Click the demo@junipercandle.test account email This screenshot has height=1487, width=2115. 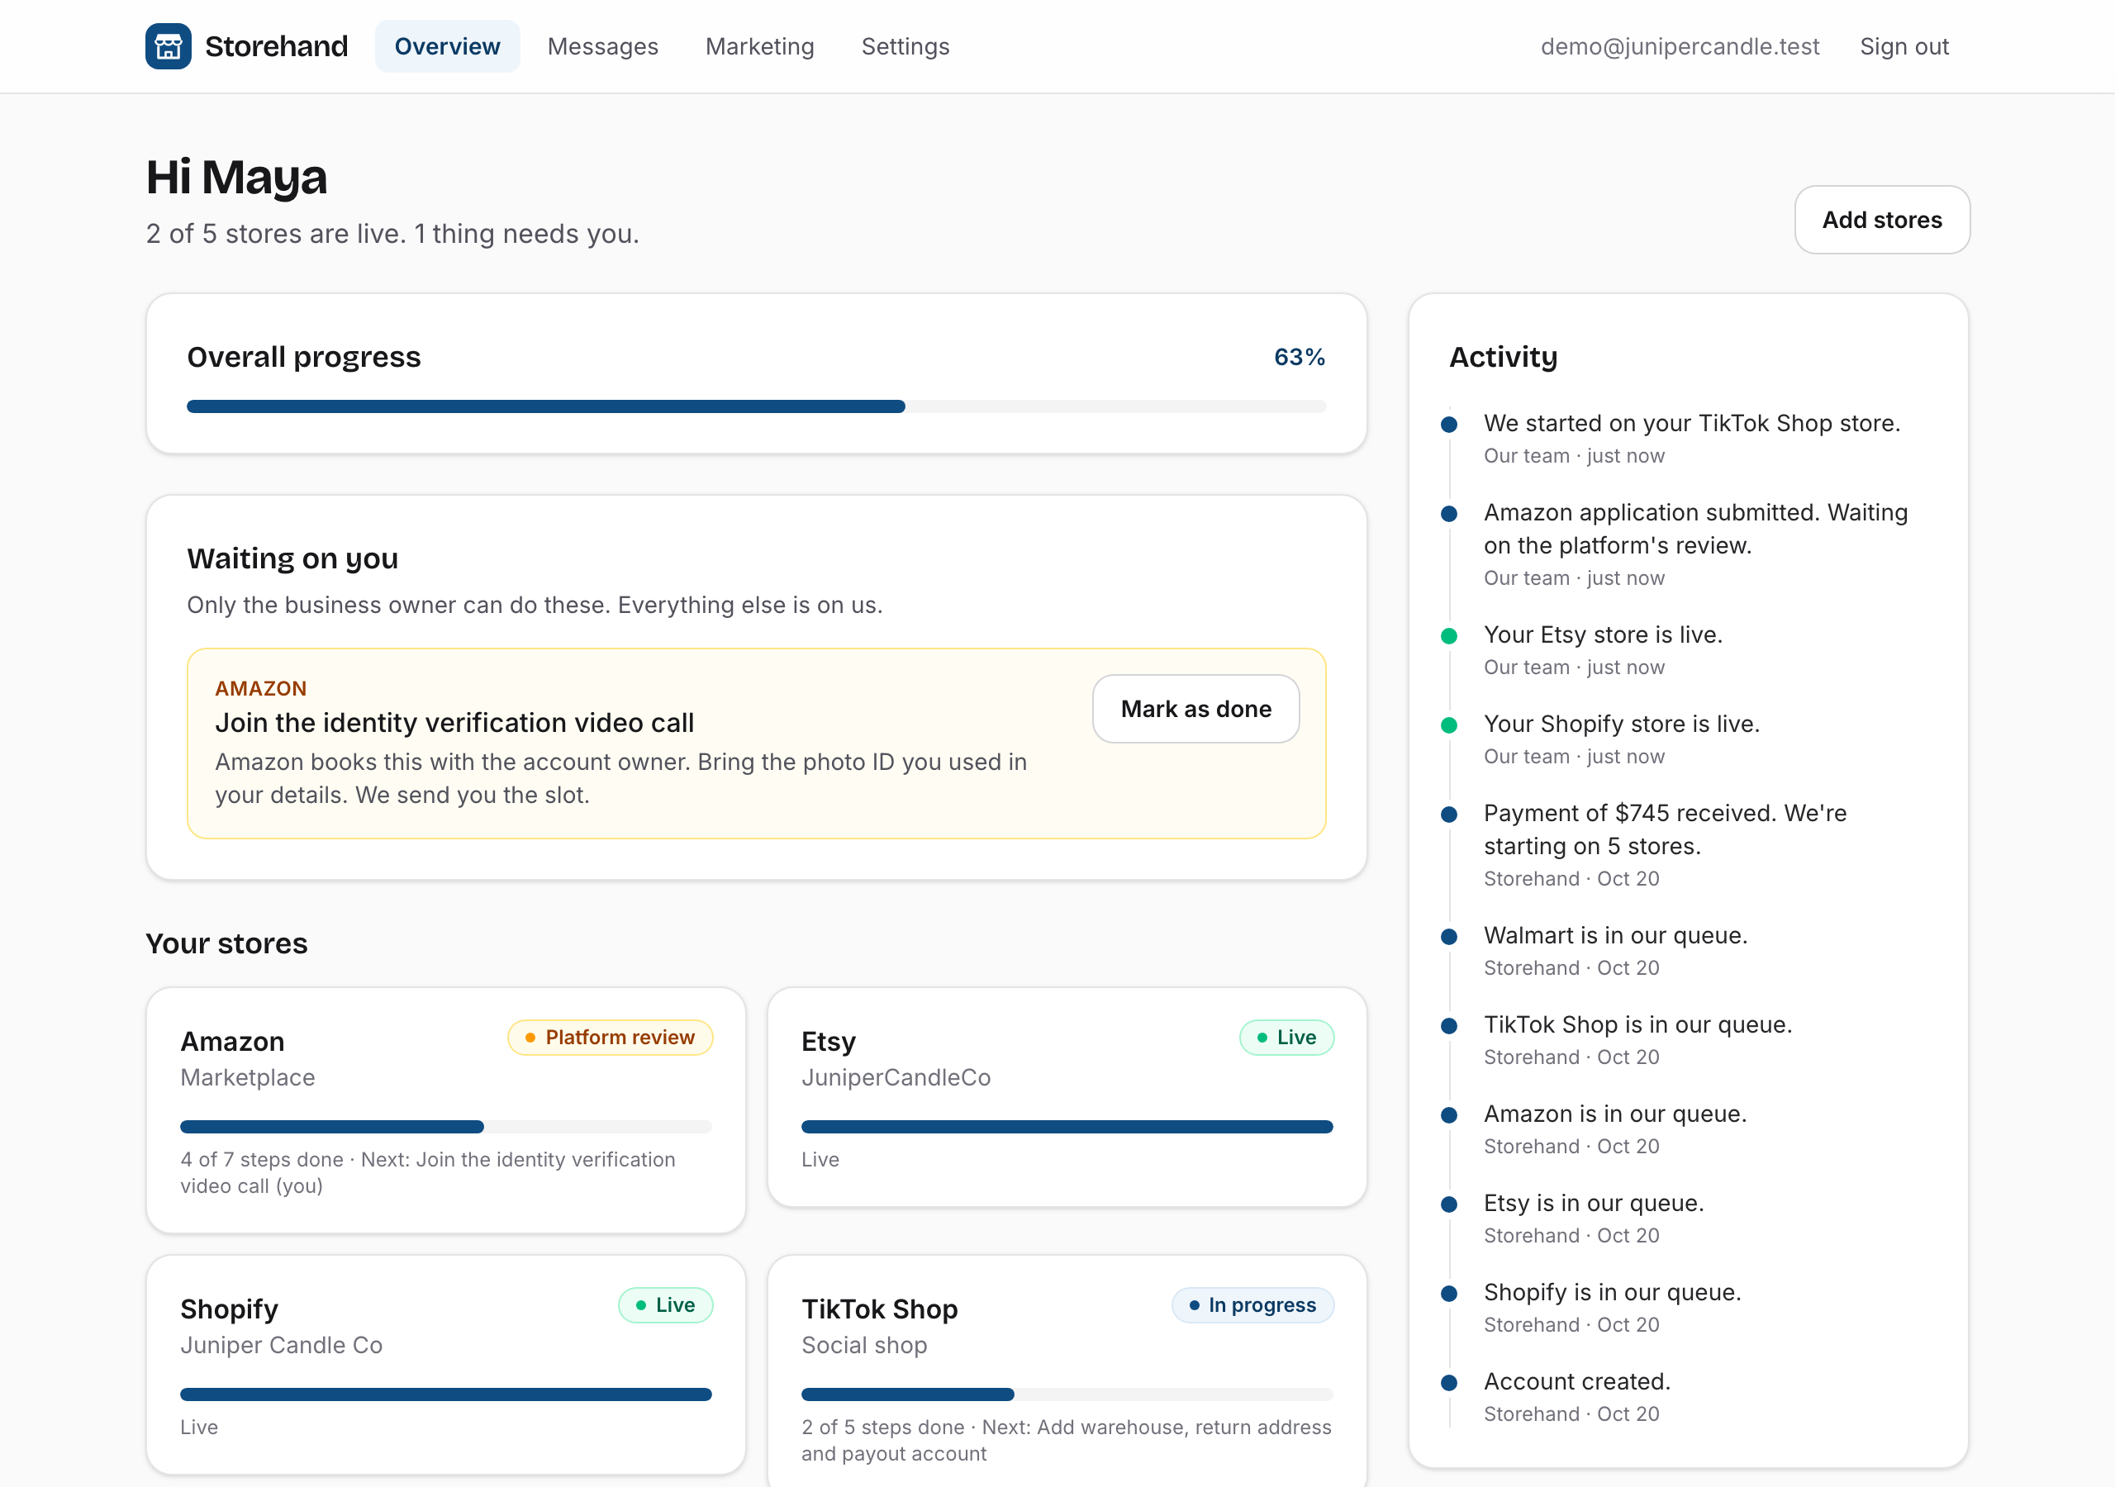[1680, 46]
